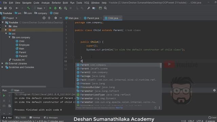The image size is (217, 122).
Task: Go back with the left arrow icon
Action: pyautogui.click(x=17, y=8)
